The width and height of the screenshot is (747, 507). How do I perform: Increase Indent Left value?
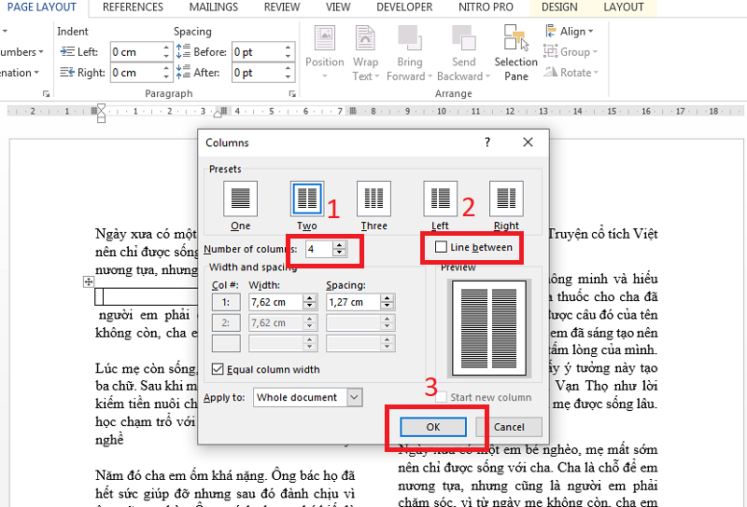tap(166, 48)
